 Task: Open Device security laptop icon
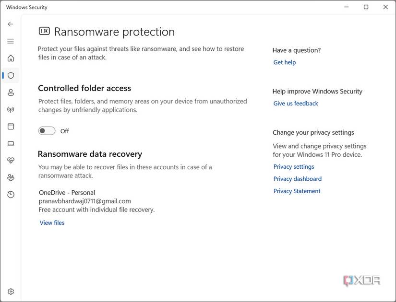pyautogui.click(x=11, y=144)
